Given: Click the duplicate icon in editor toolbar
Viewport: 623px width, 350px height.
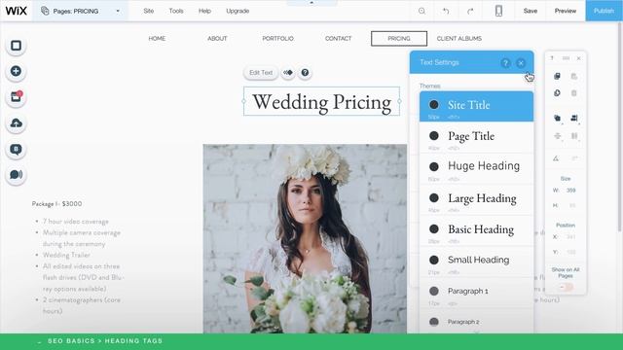Looking at the screenshot, I should pyautogui.click(x=557, y=93).
